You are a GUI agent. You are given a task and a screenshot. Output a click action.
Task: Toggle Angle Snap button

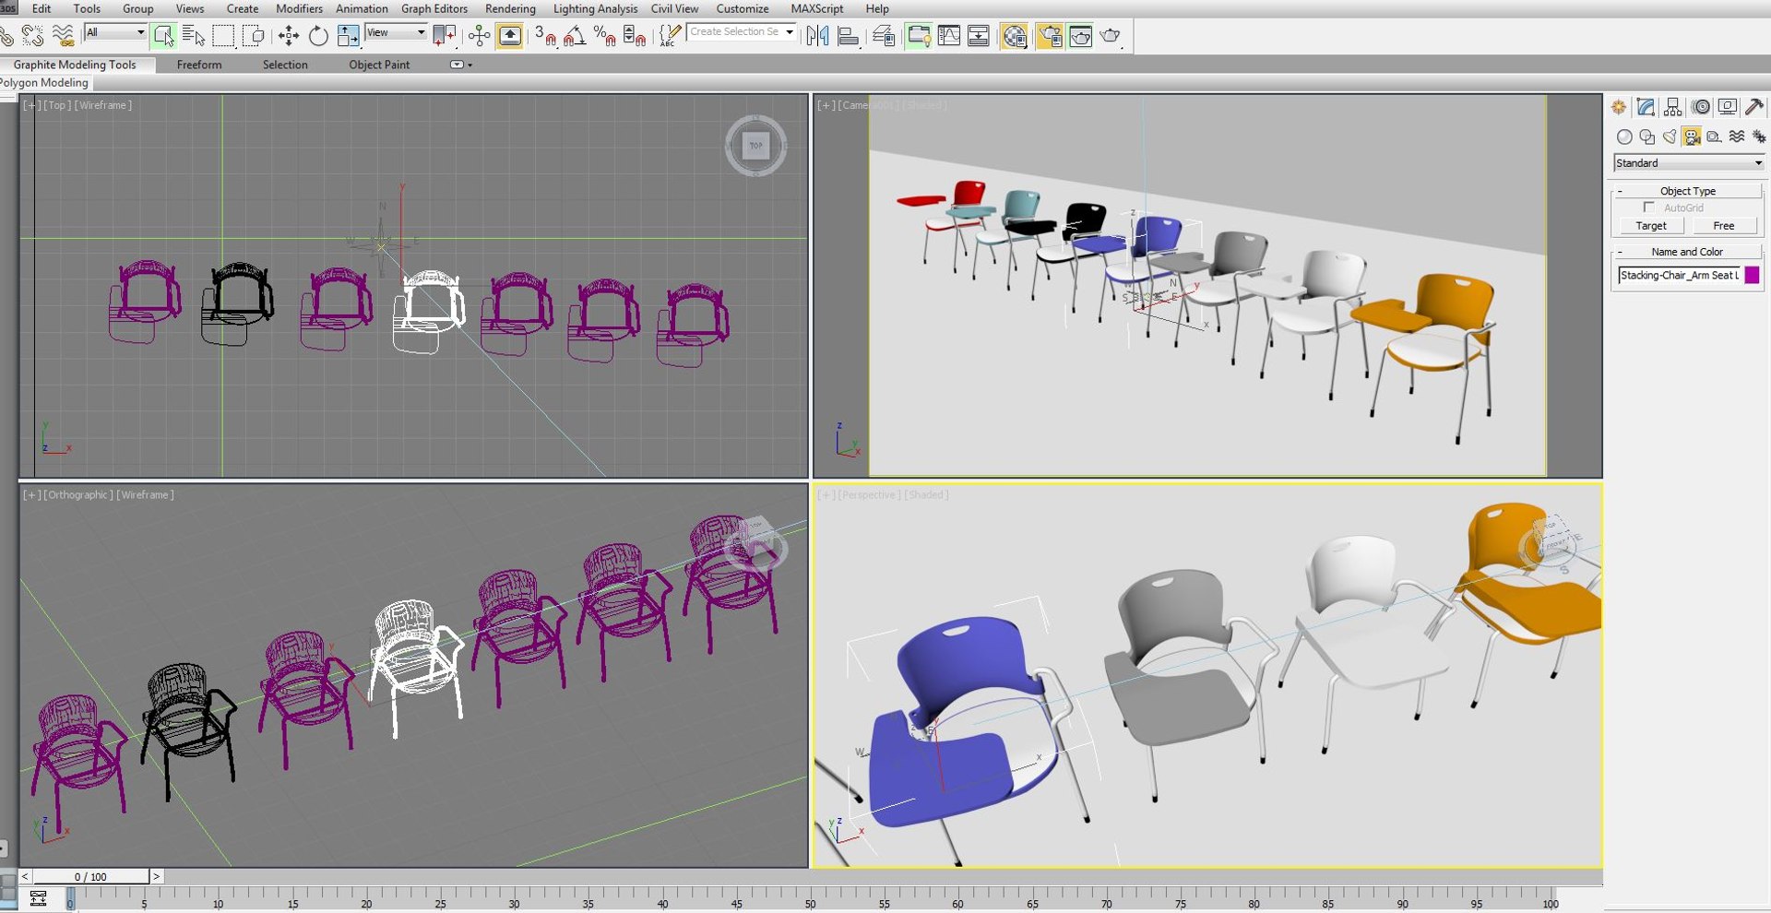pos(575,36)
